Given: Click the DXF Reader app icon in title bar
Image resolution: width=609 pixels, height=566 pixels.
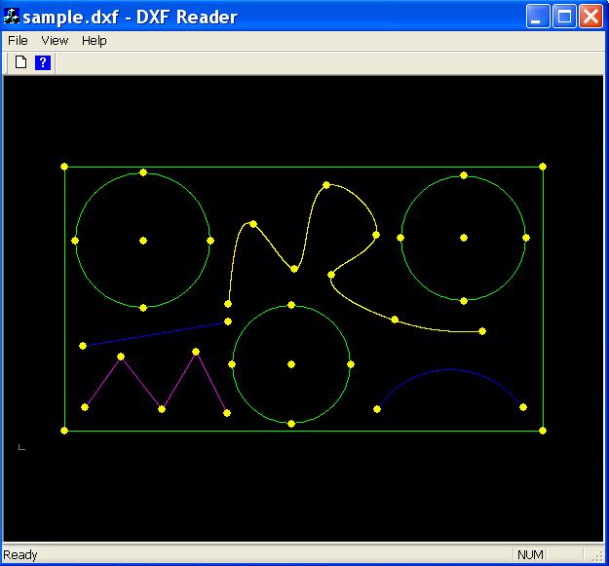Looking at the screenshot, I should coord(11,16).
